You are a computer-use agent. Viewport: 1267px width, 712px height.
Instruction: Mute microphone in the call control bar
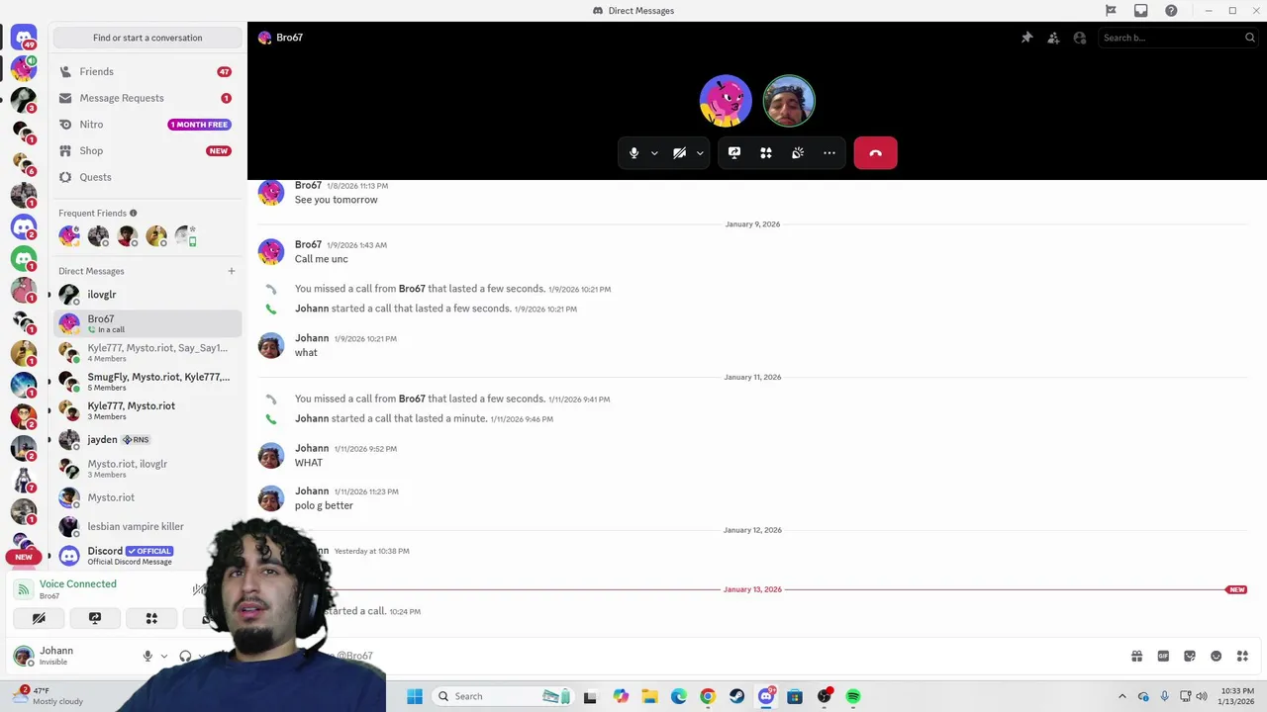tap(634, 153)
